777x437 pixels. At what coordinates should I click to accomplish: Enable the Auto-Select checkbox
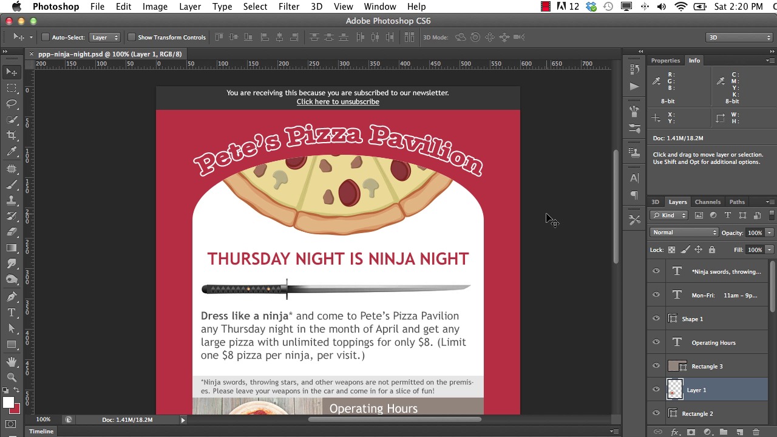pyautogui.click(x=45, y=38)
